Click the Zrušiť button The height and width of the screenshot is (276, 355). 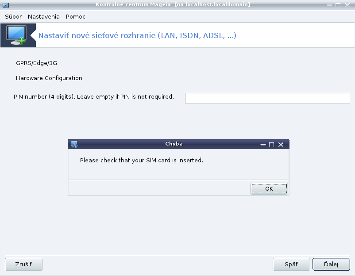(23, 264)
